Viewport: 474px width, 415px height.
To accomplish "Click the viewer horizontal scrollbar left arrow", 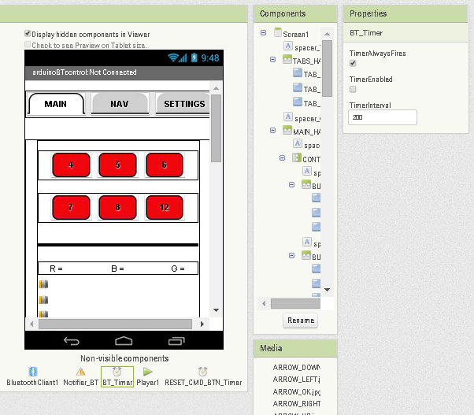I will [x=31, y=324].
